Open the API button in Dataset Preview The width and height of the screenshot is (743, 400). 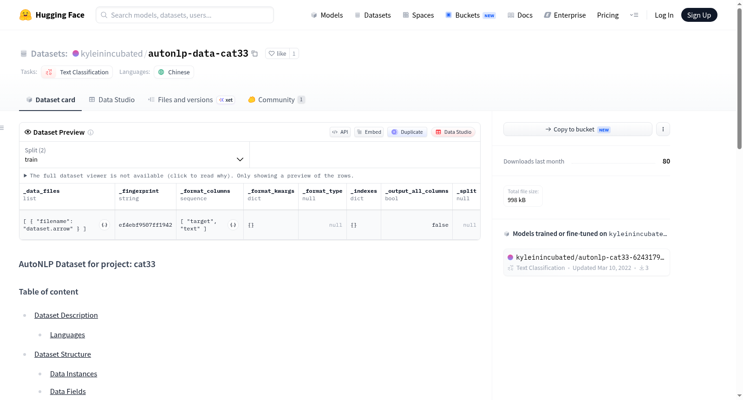340,132
